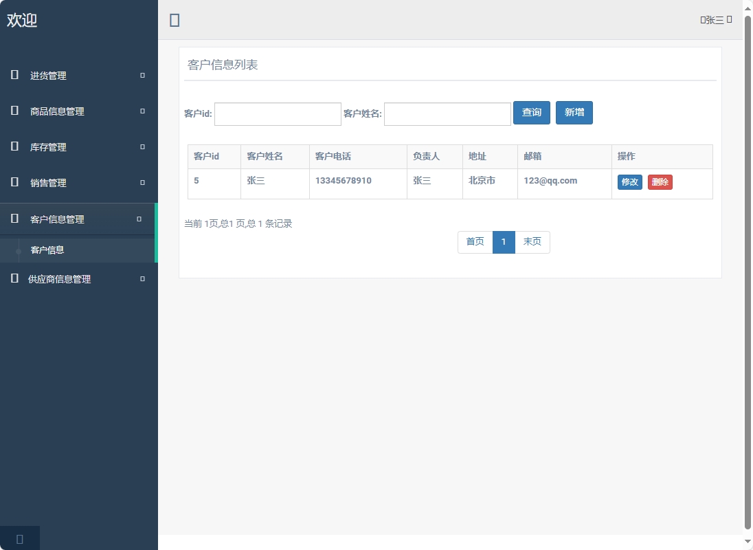This screenshot has width=753, height=550.
Task: Click the 库存管理 sidebar icon
Action: pyautogui.click(x=14, y=147)
